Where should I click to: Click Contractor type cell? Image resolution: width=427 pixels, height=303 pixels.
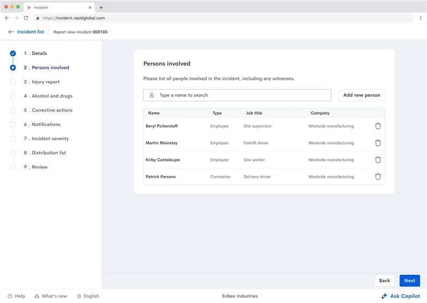(220, 177)
